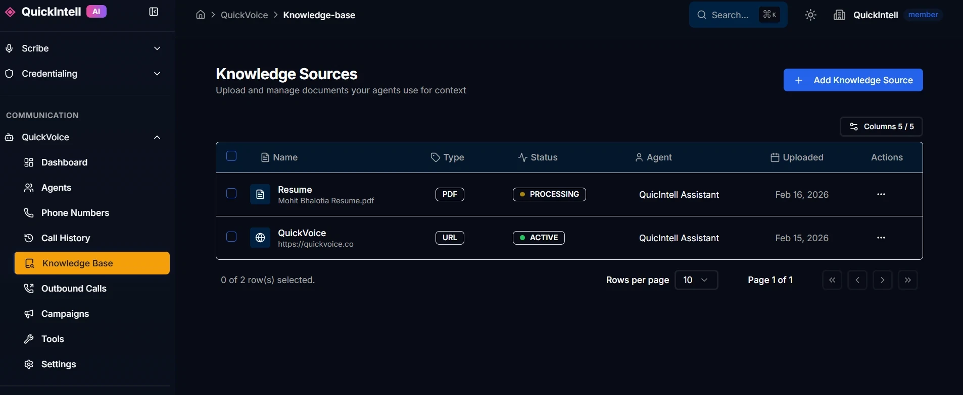This screenshot has height=395, width=963.
Task: Click the QuickIntell organization name
Action: [x=876, y=15]
